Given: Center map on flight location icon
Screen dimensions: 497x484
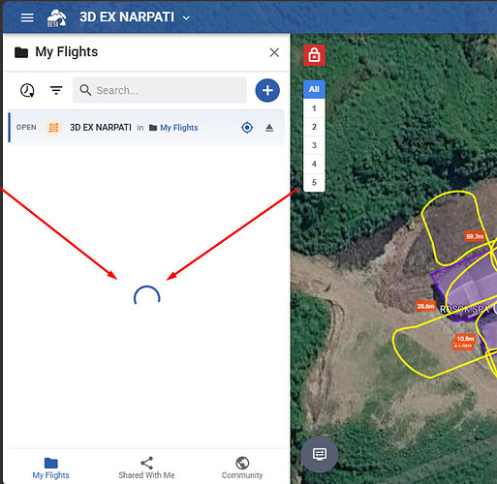Looking at the screenshot, I should [x=247, y=128].
